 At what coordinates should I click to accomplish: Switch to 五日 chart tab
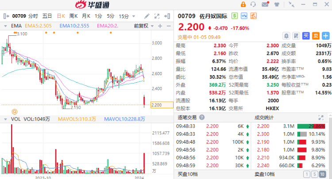pos(47,16)
